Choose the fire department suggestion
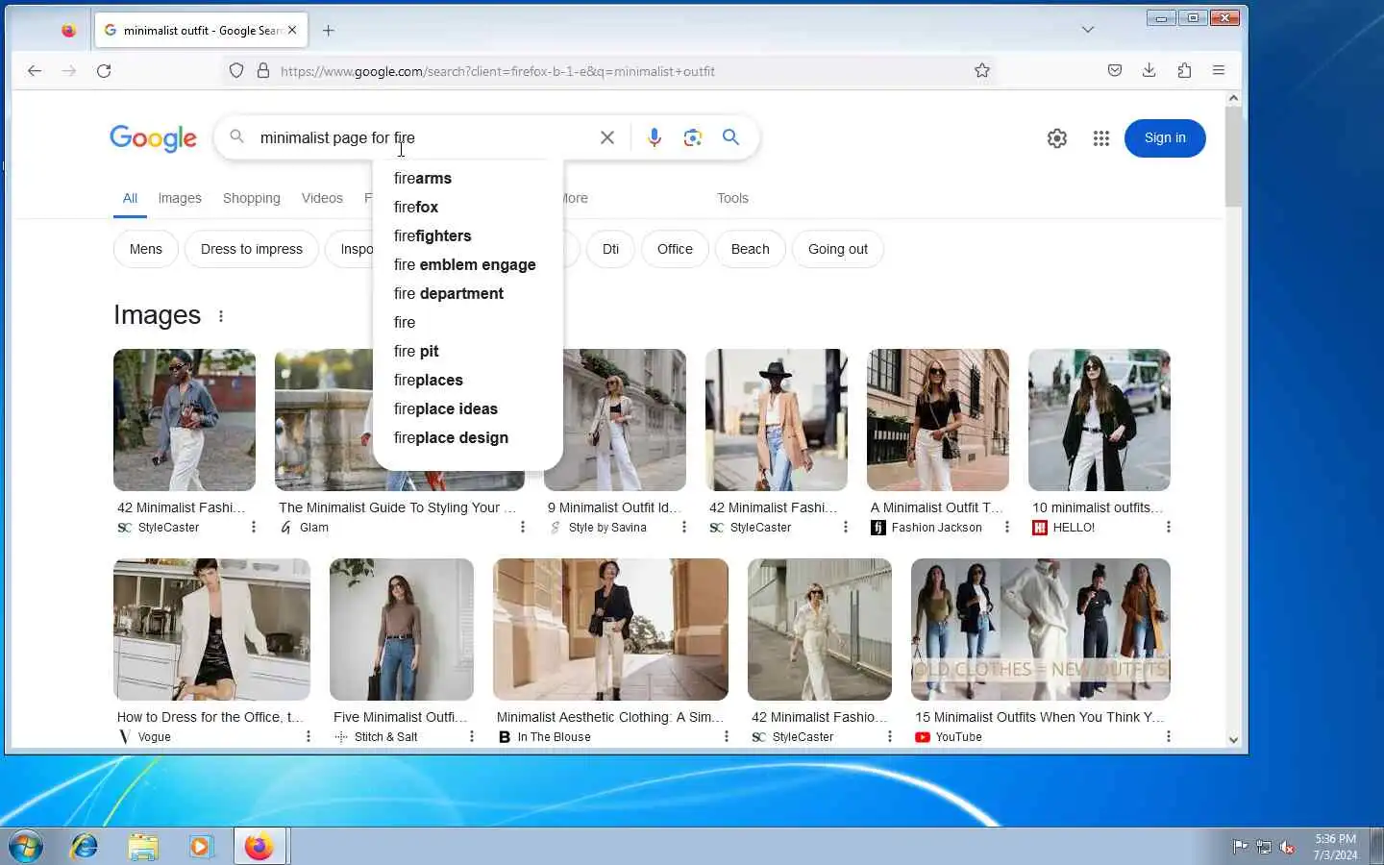Image resolution: width=1384 pixels, height=865 pixels. pyautogui.click(x=467, y=293)
